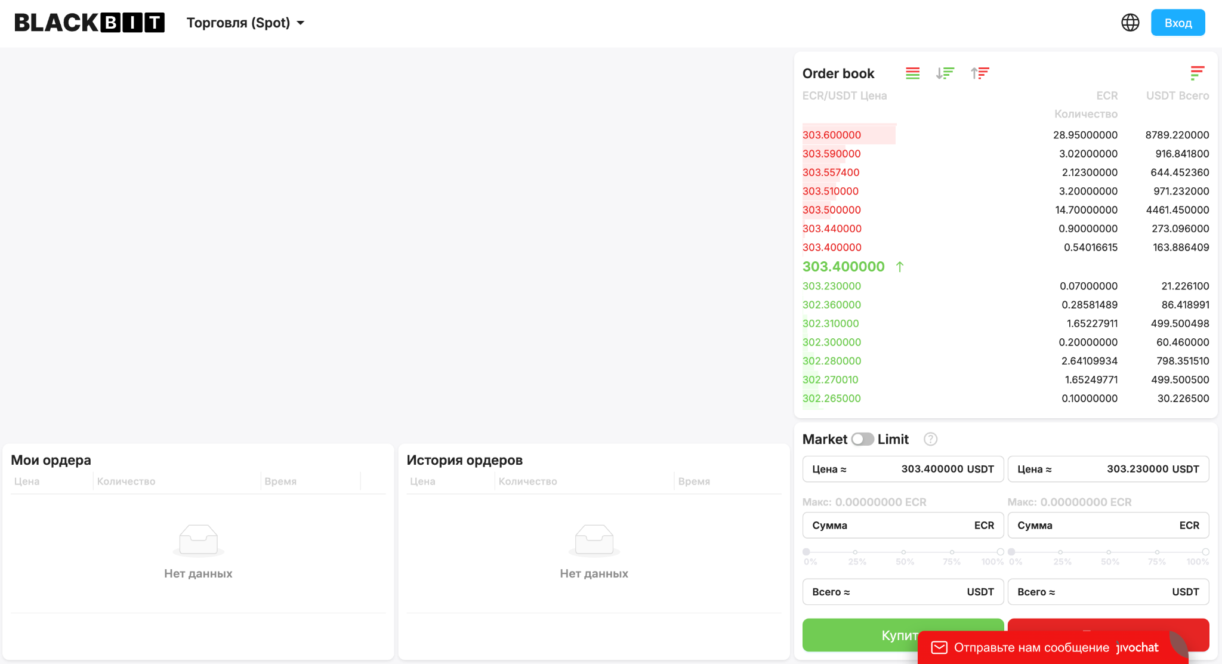Open order book depth filter icon
Image resolution: width=1222 pixels, height=664 pixels.
[1197, 73]
